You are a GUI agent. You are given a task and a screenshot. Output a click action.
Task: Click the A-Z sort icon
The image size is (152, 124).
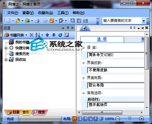(38, 35)
